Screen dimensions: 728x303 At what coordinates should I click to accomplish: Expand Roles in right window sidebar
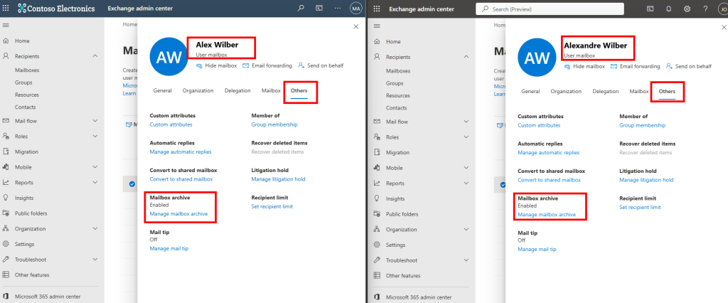pyautogui.click(x=466, y=137)
